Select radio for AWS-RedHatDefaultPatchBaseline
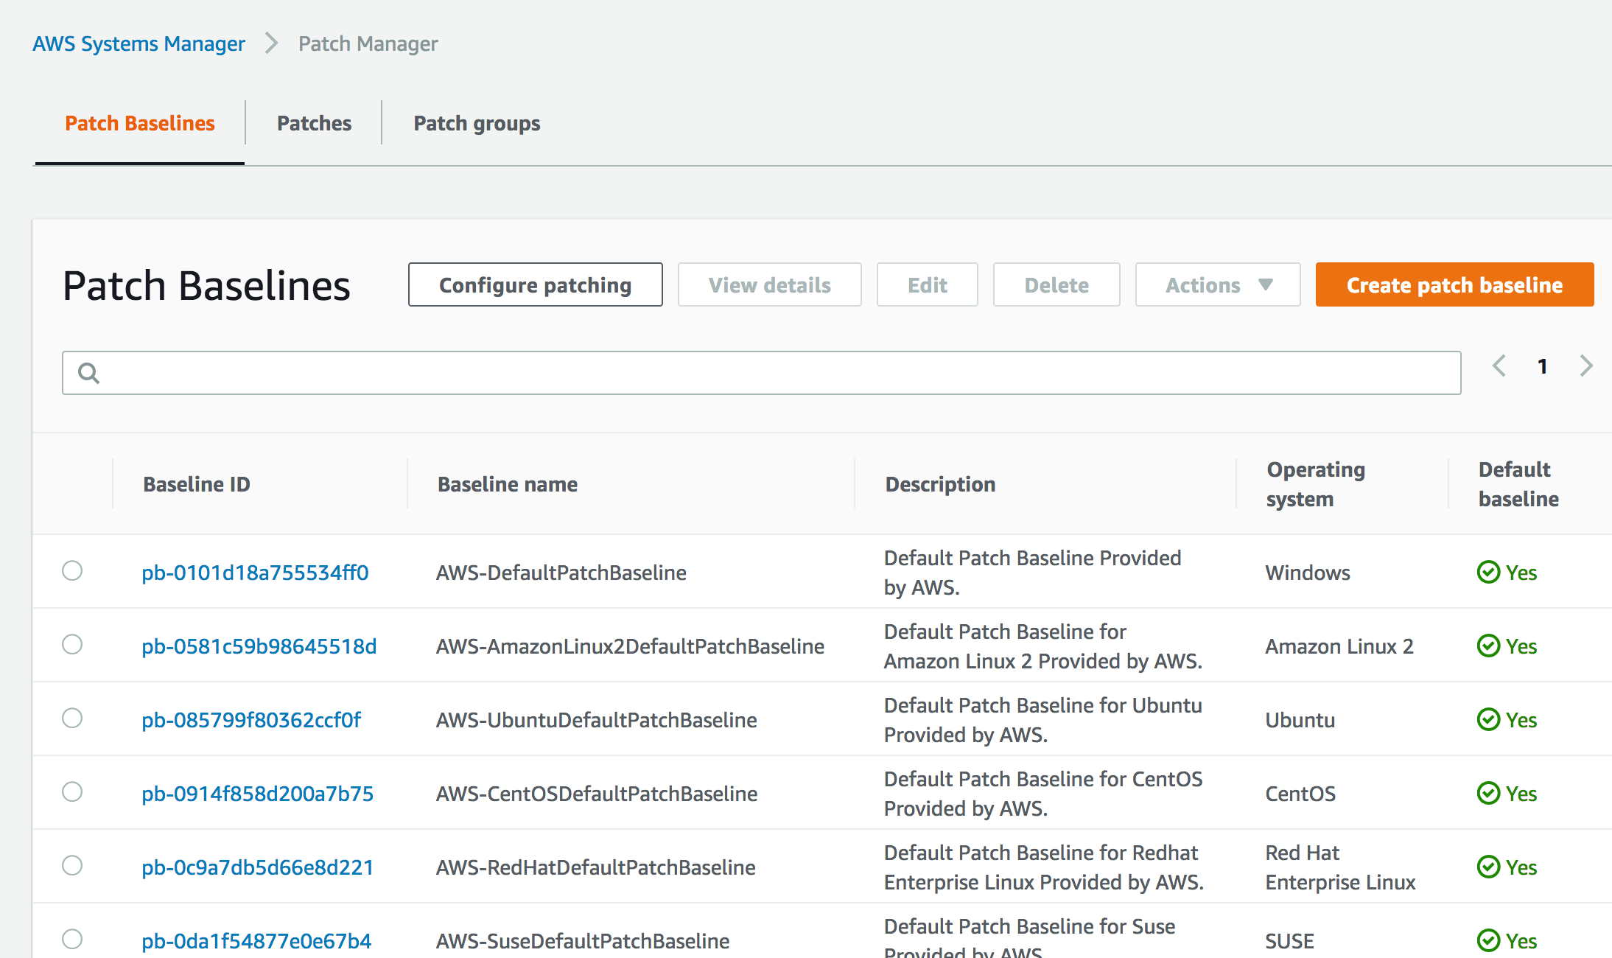 pos(72,866)
